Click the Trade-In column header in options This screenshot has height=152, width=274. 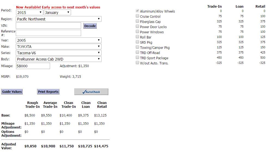tap(214, 7)
